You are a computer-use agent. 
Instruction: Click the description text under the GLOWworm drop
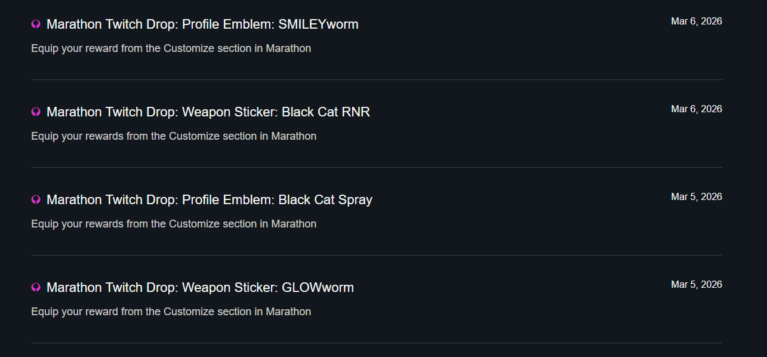click(x=171, y=312)
